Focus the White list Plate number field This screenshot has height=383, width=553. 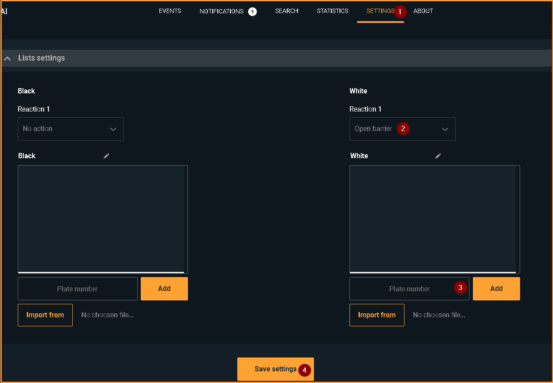click(x=409, y=289)
